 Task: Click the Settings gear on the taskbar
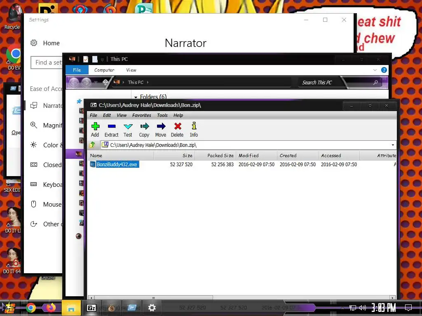pos(152,308)
